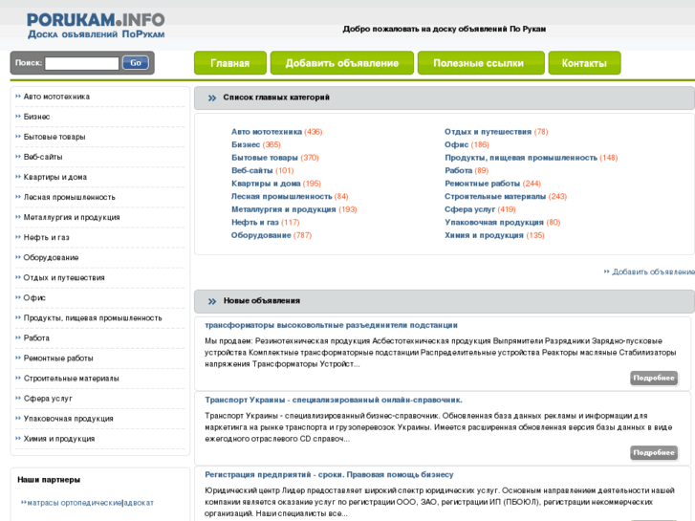This screenshot has height=521, width=695.
Task: Click the Добавить объявление link below categories
Action: [653, 271]
